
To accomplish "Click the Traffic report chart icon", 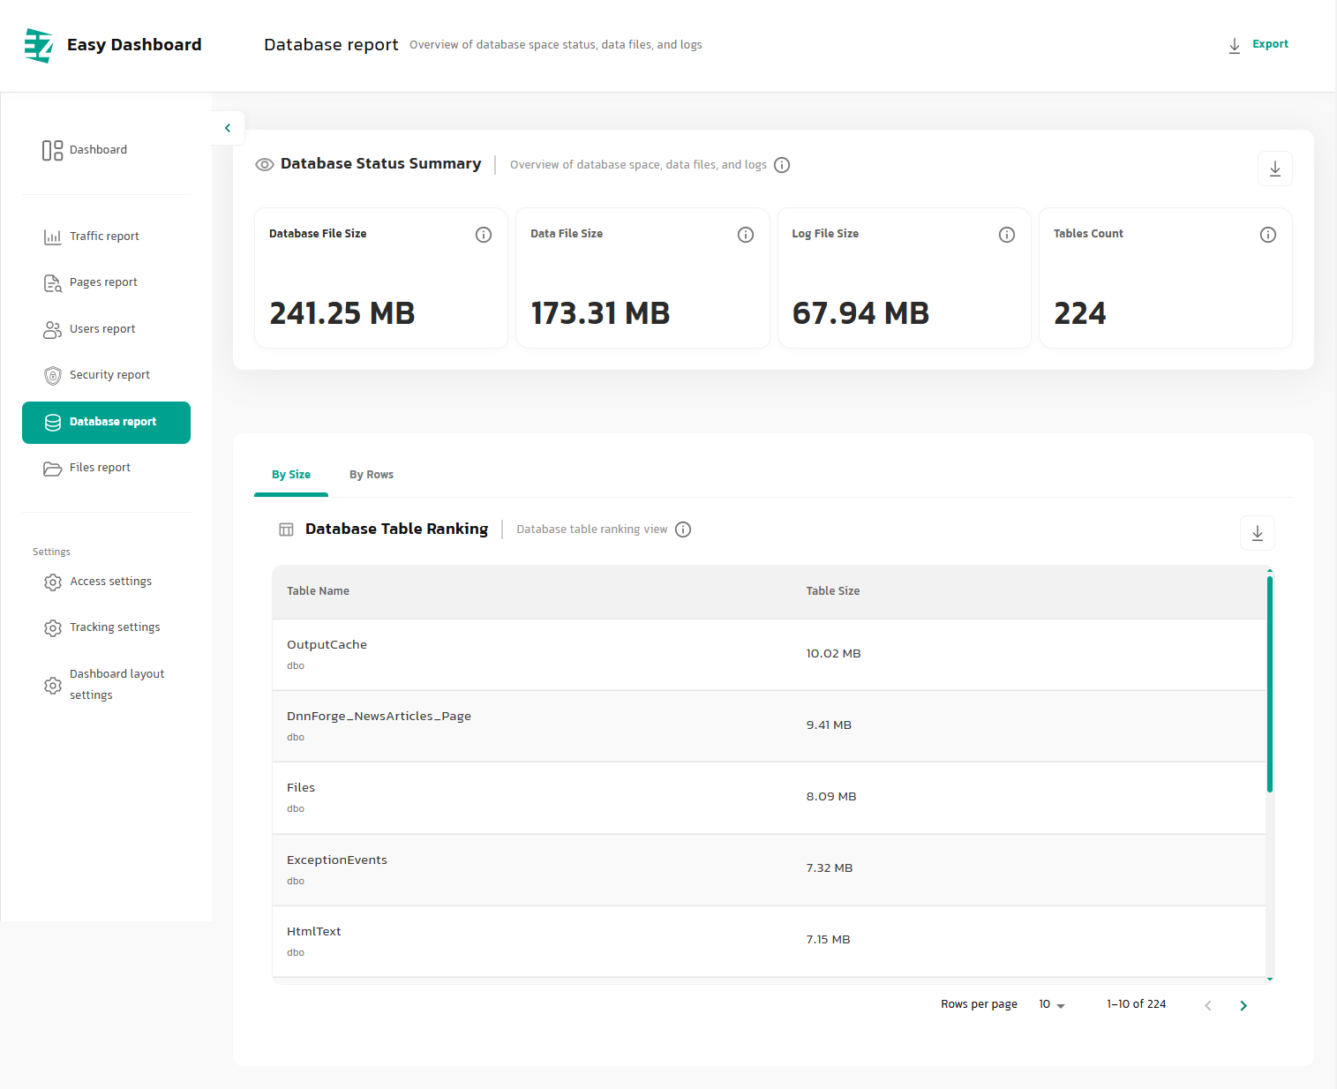I will (53, 237).
